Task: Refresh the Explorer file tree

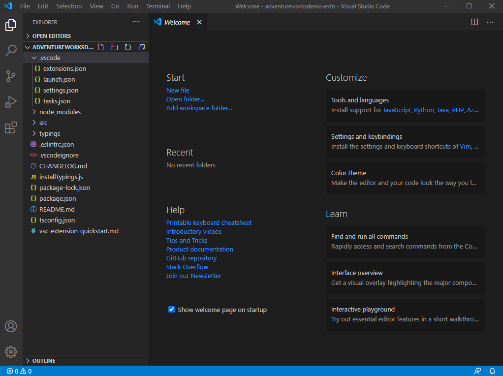Action: tap(128, 47)
